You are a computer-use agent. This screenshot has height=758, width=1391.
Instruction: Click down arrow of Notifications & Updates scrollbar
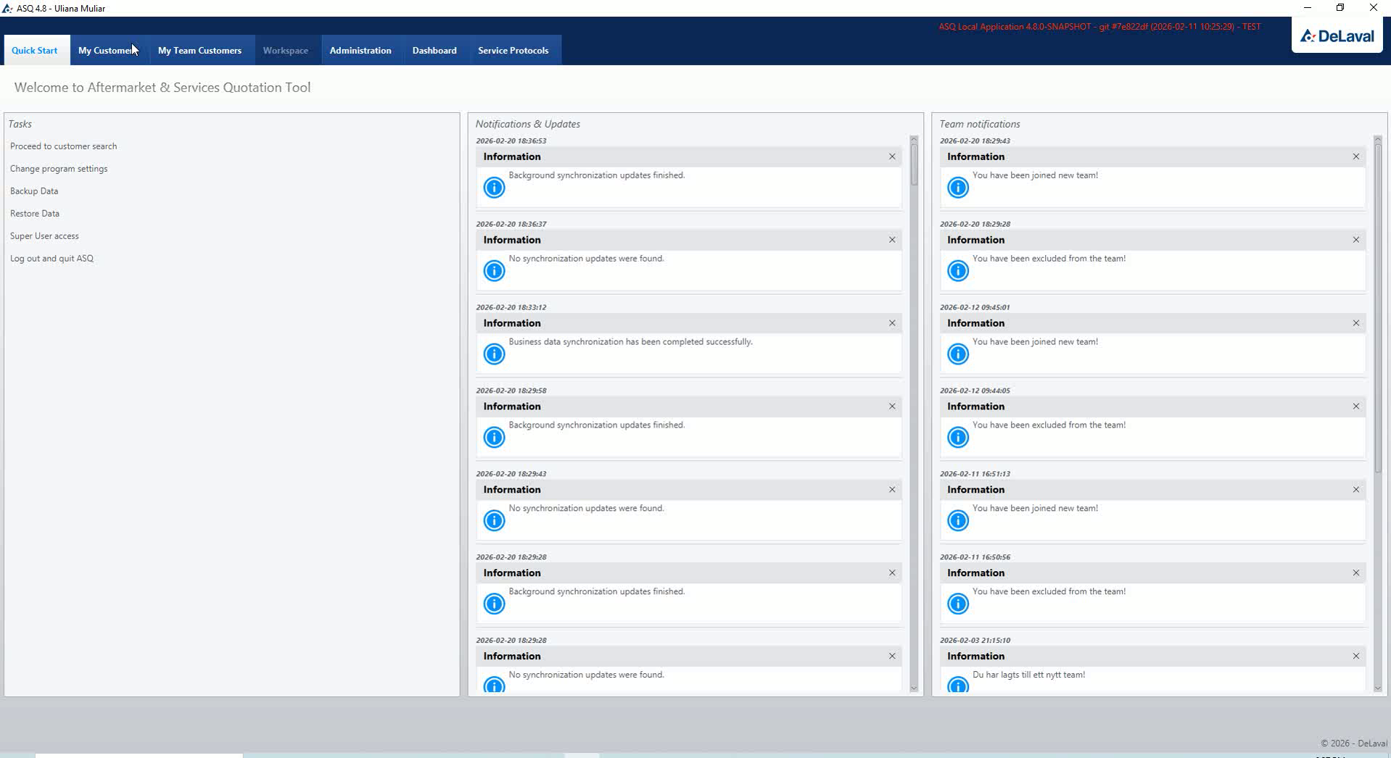tap(914, 688)
